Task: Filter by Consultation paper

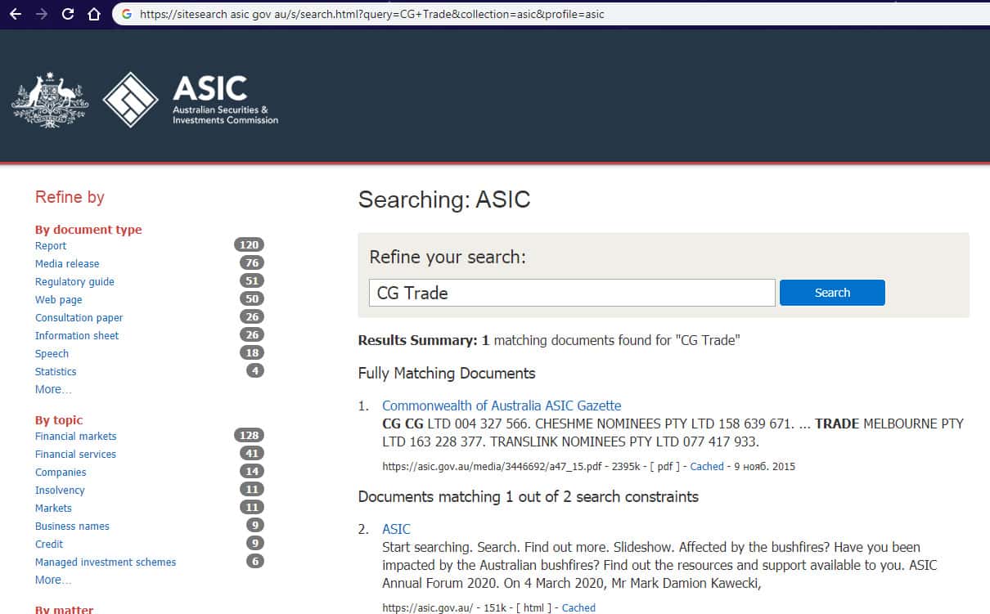Action: (79, 317)
